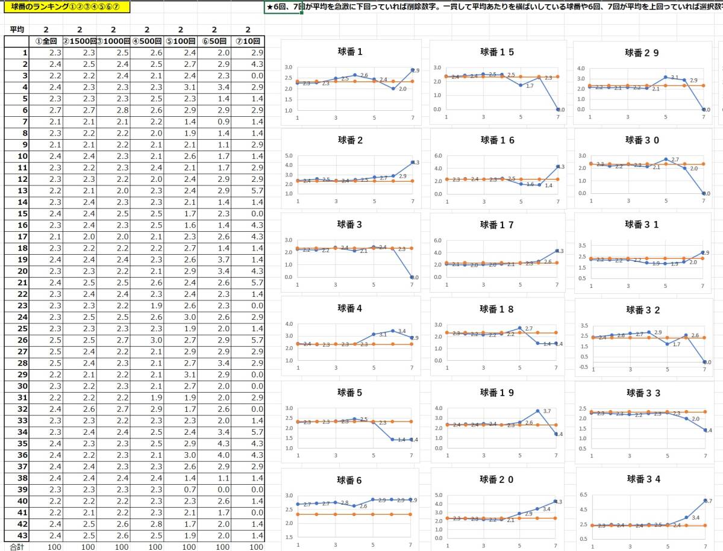Click row 32's ②1500回 value 2.6
The image size is (723, 551).
point(80,409)
